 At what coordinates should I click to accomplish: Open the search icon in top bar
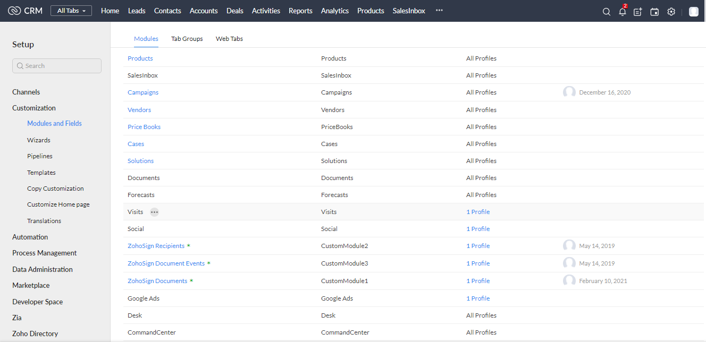point(606,12)
